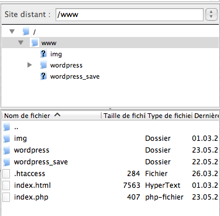Click img folder icon in file list
The width and height of the screenshot is (220, 216).
(x=6, y=139)
